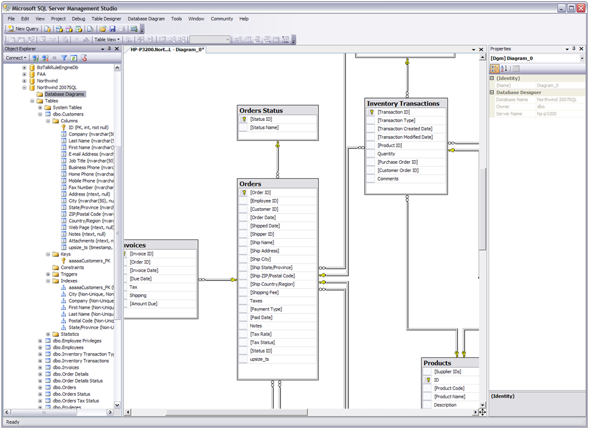This screenshot has width=589, height=429.
Task: Open the Table View dropdown
Action: click(x=106, y=40)
